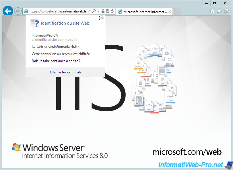
Task: Toggle the Compatibility View icon
Action: 108,11
